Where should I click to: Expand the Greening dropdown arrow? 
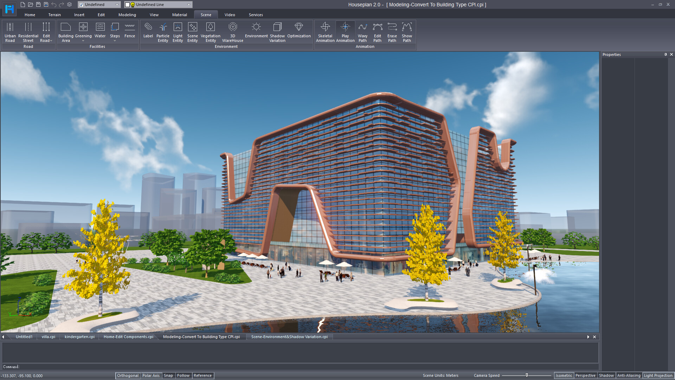click(83, 41)
